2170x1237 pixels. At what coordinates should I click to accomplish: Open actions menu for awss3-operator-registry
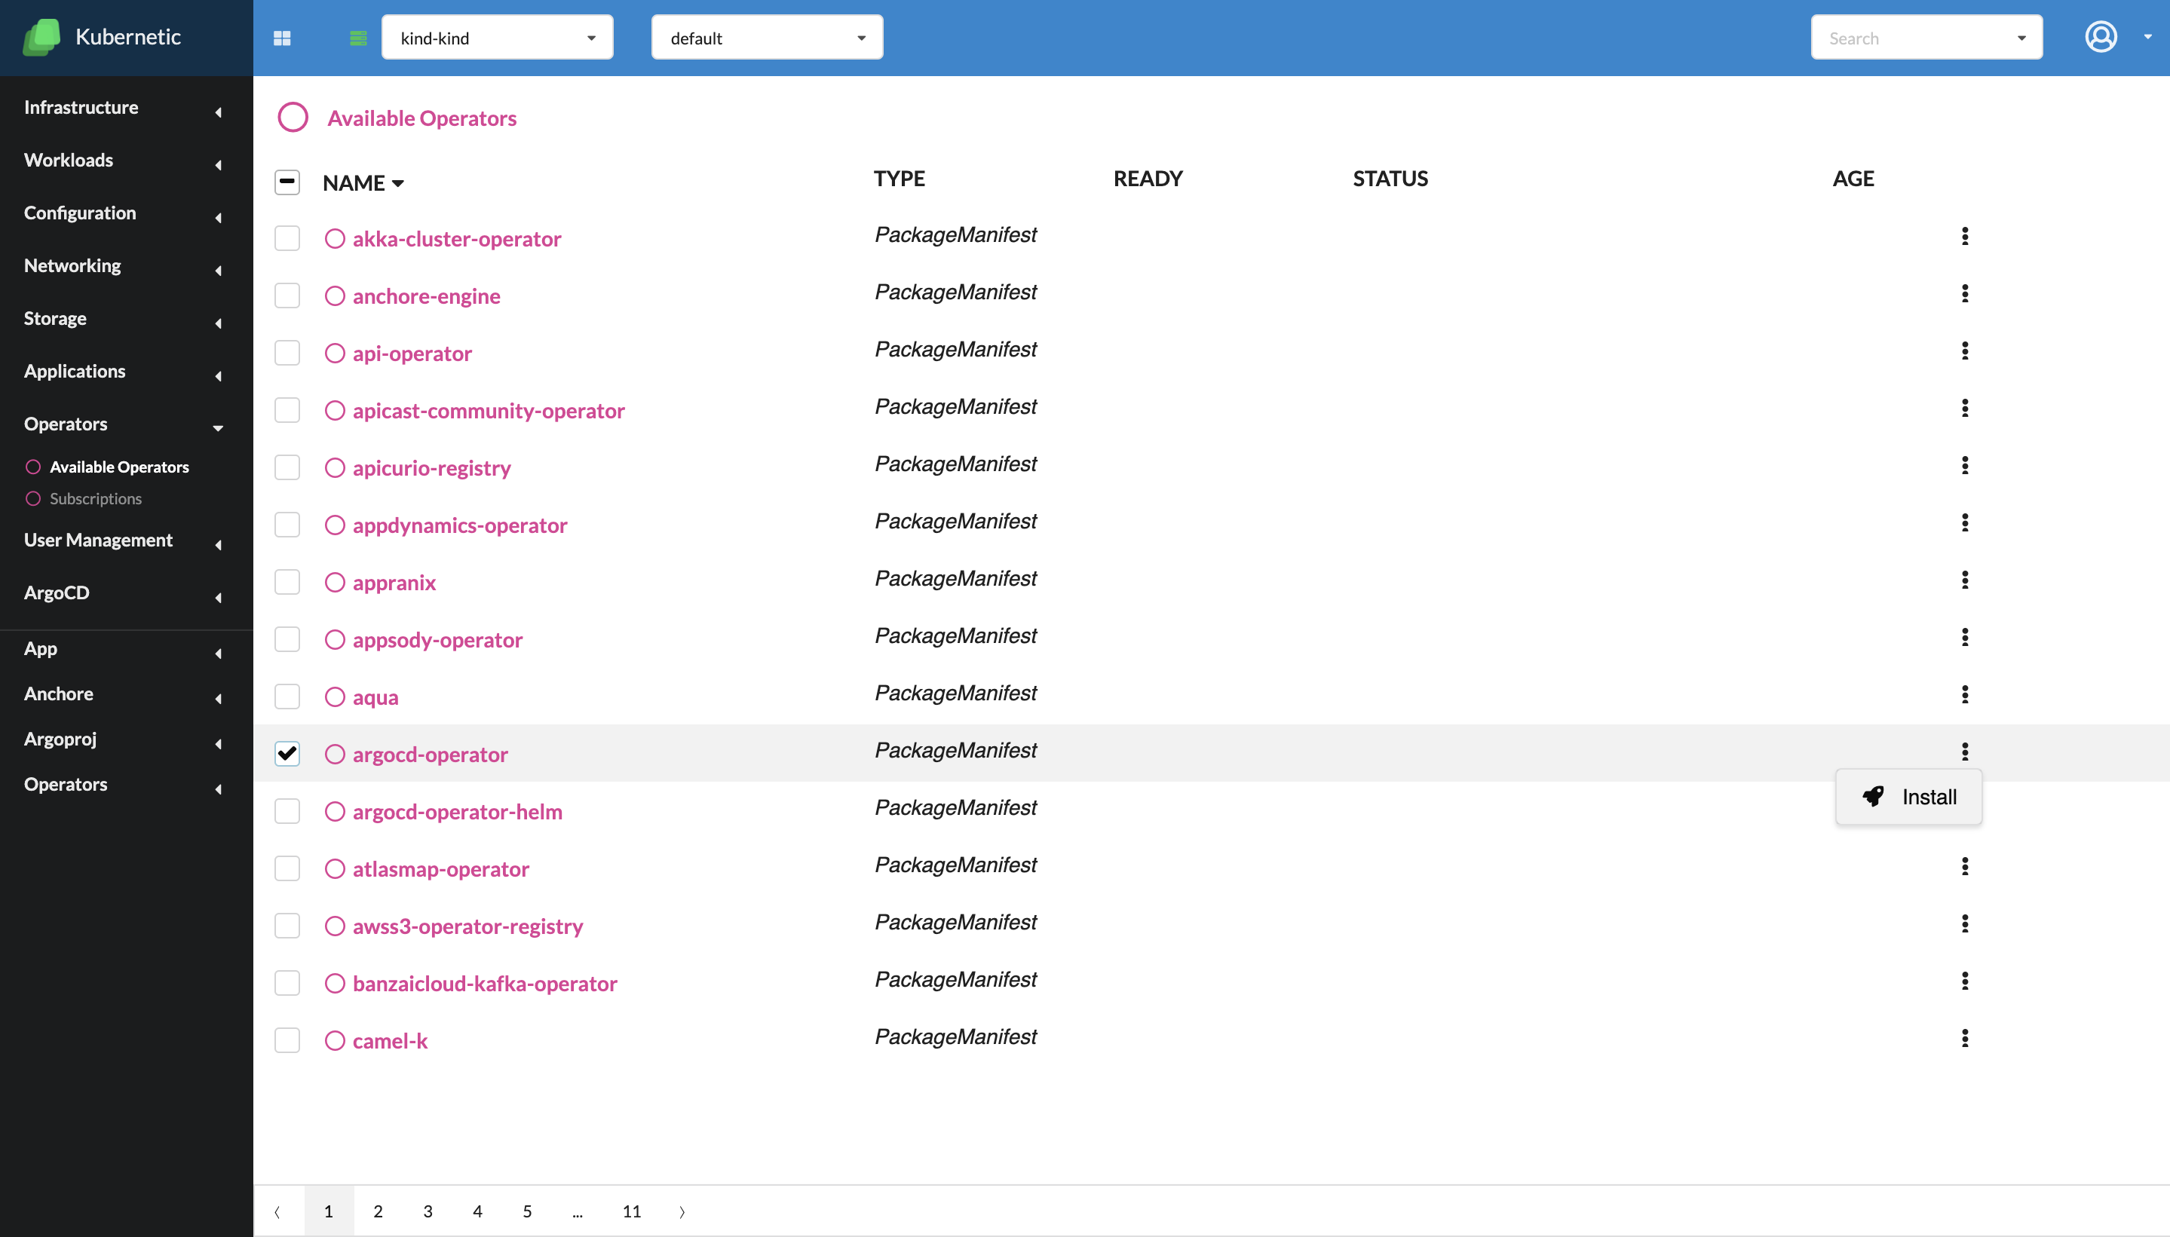coord(1964,923)
